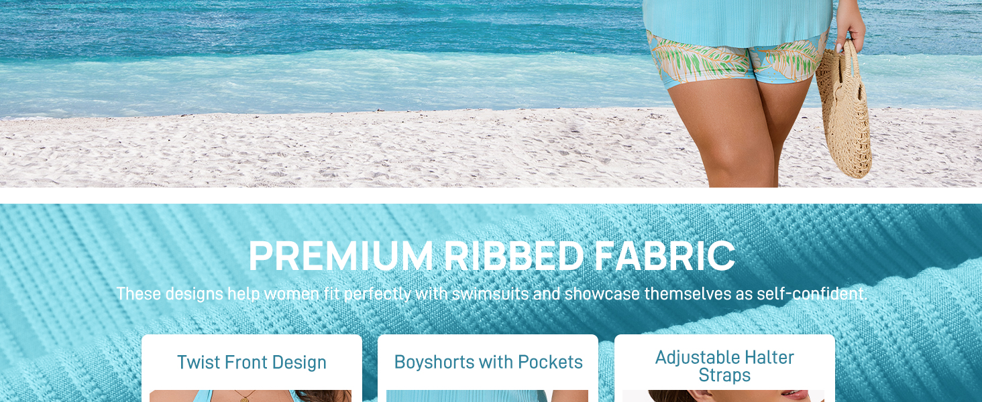Select the Twist Front Design white card

[x=252, y=368]
